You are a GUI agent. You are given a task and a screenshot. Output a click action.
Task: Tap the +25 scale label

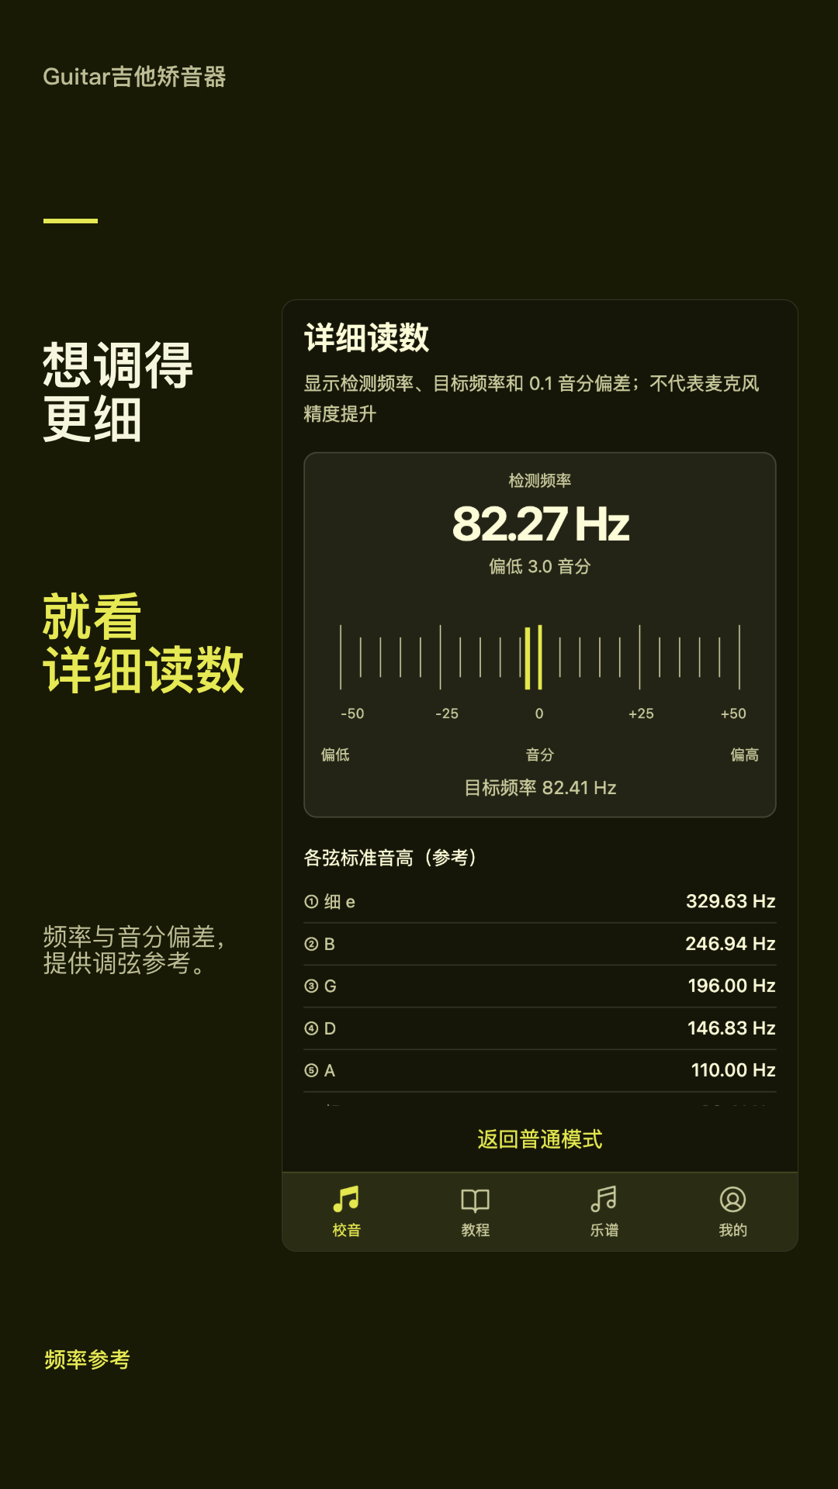coord(641,713)
